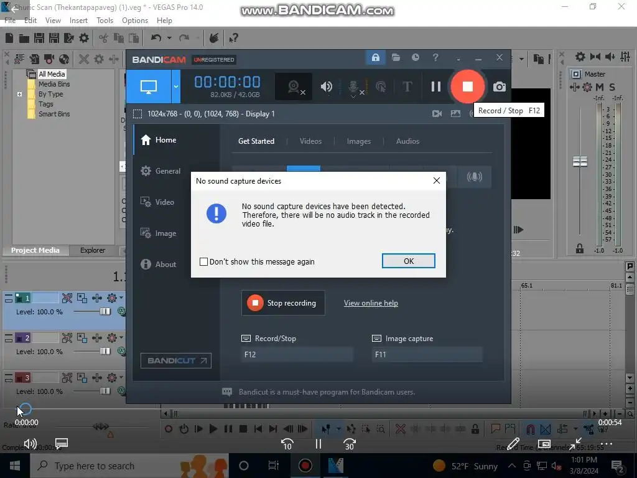Open VEGAS File menu

pos(10,21)
